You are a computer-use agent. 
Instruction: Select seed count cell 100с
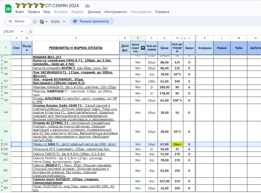click(152, 81)
